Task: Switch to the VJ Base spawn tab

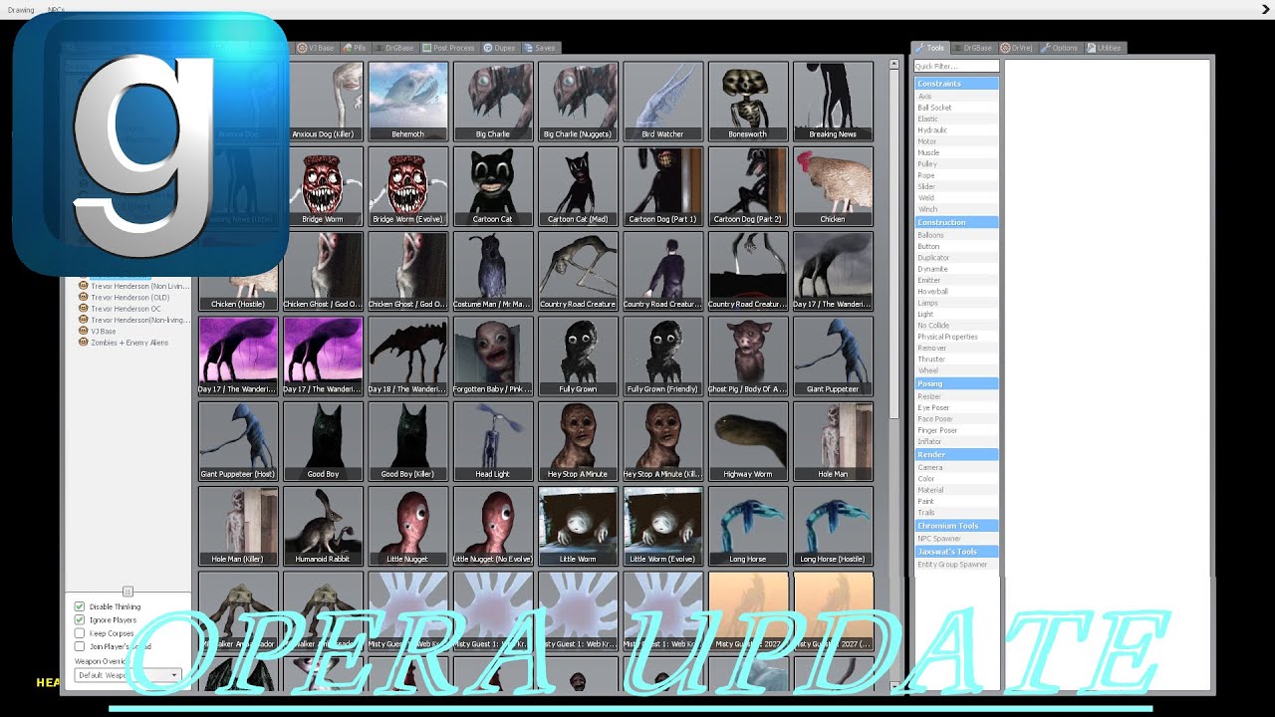Action: tap(316, 48)
